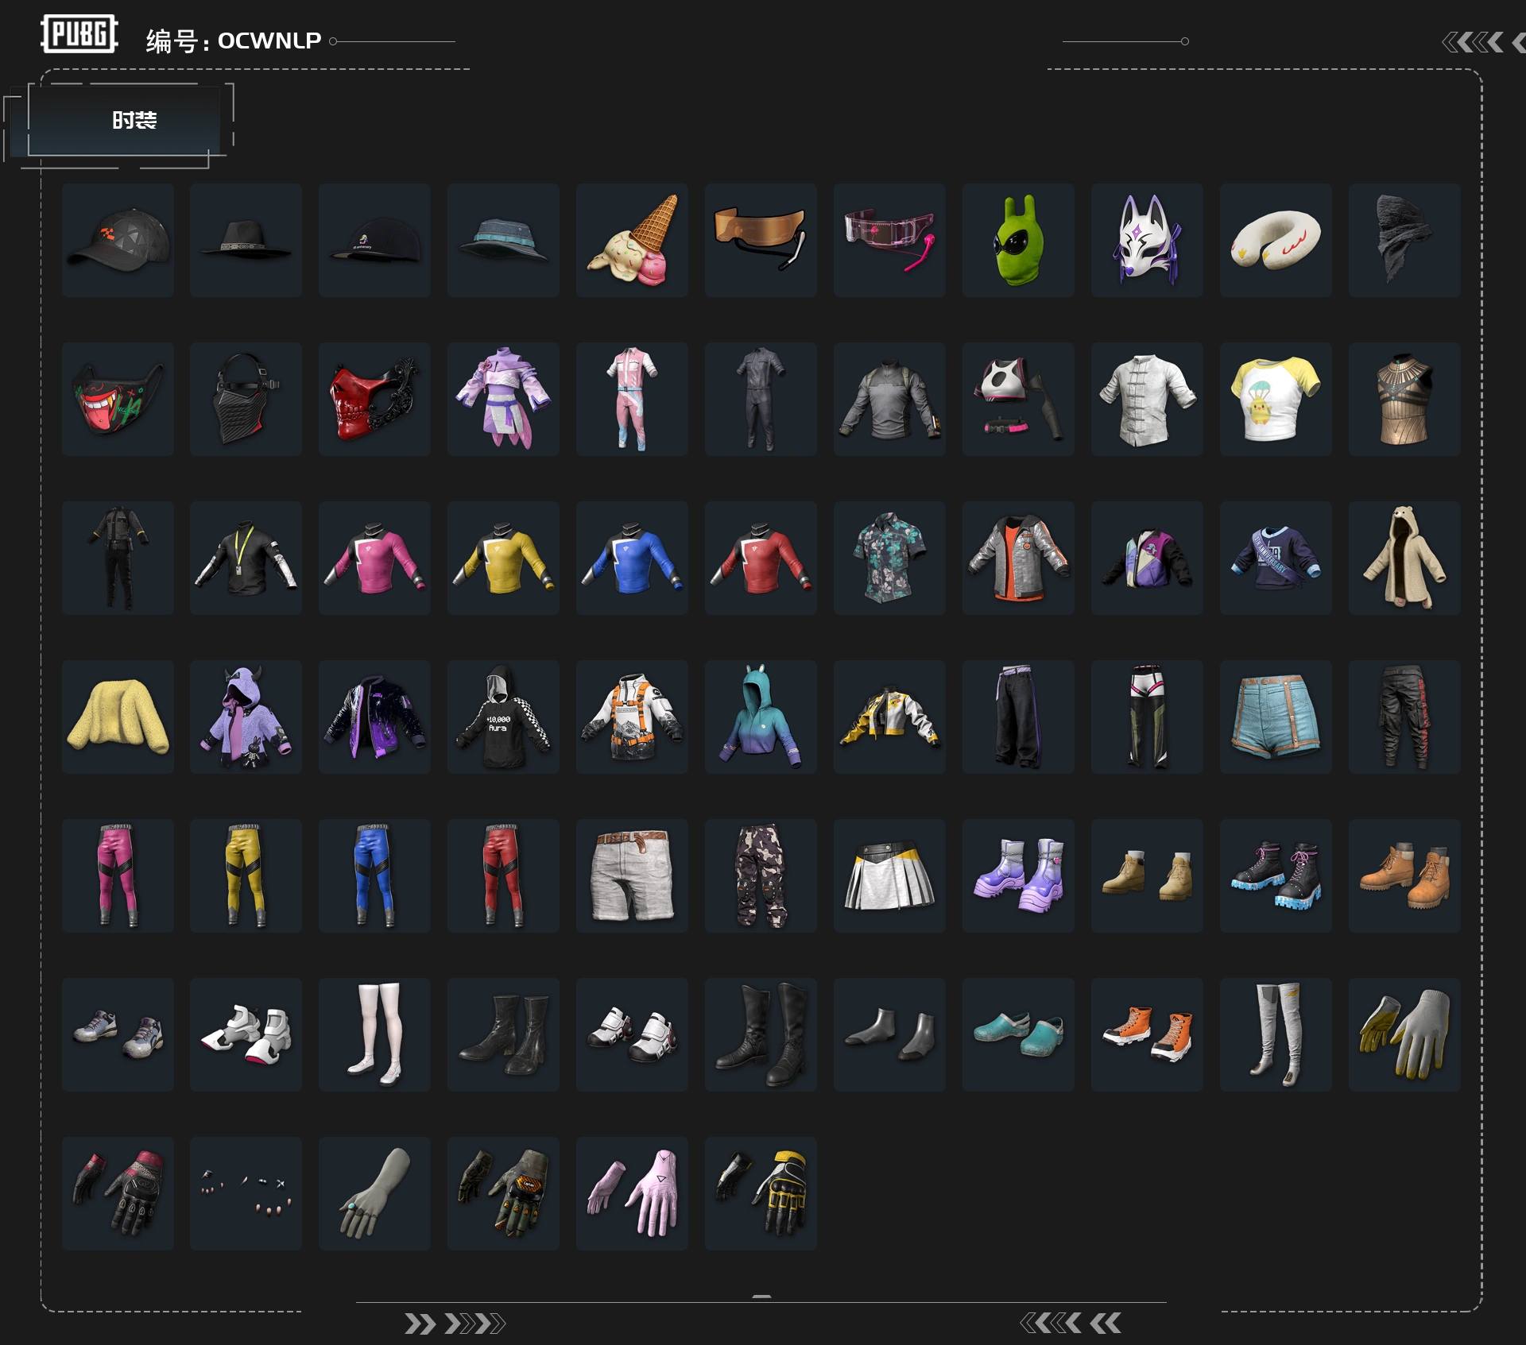Select the purple horned hoodie
The width and height of the screenshot is (1526, 1345).
point(246,717)
